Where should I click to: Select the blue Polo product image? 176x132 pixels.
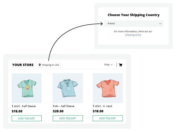click(67, 88)
